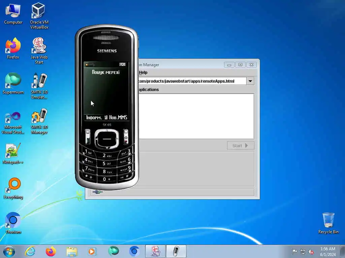Click the SIEMENS logo on the phone

point(107,51)
